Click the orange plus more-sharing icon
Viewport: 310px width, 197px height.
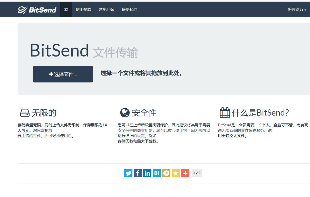[185, 173]
